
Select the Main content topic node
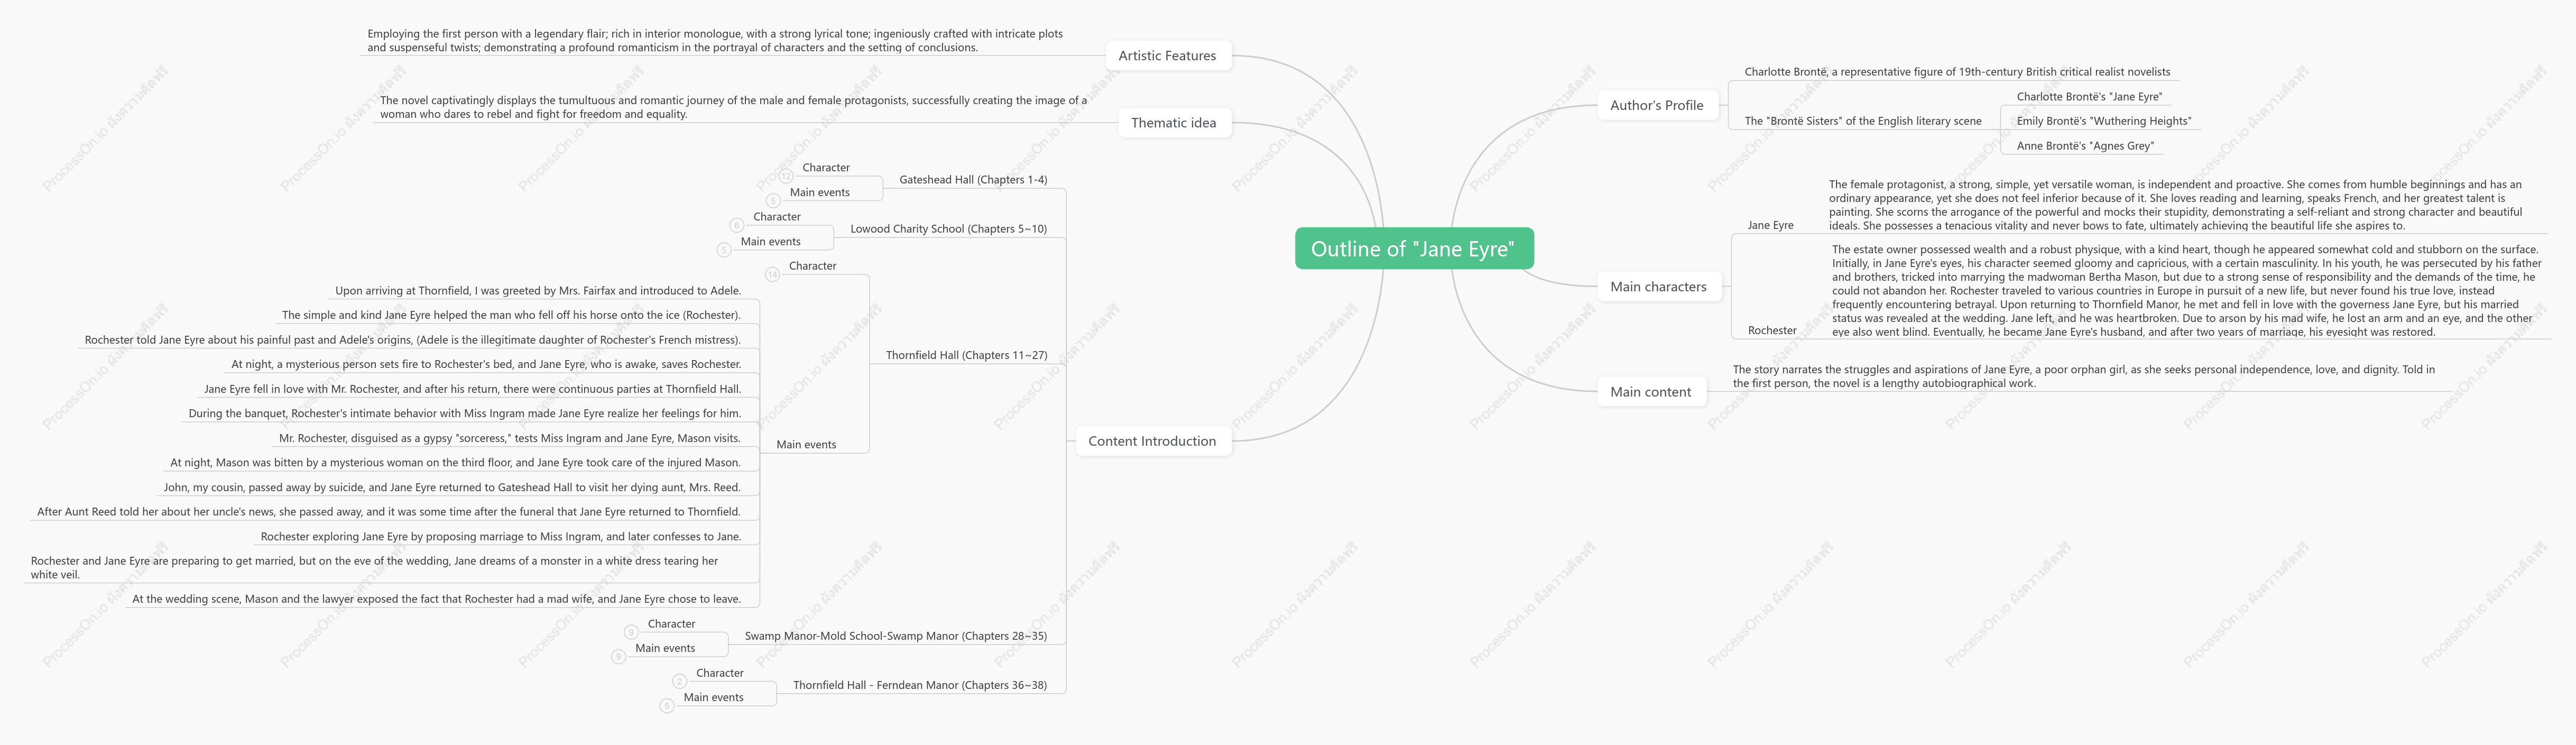click(x=1651, y=392)
